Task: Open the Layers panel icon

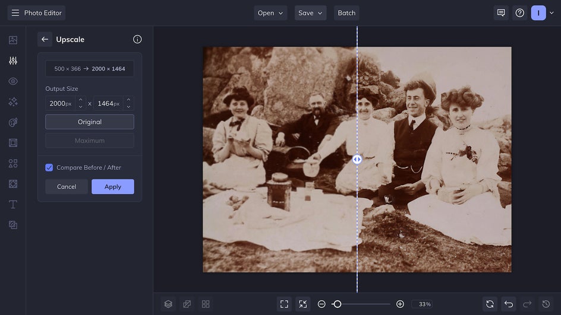Action: point(168,304)
